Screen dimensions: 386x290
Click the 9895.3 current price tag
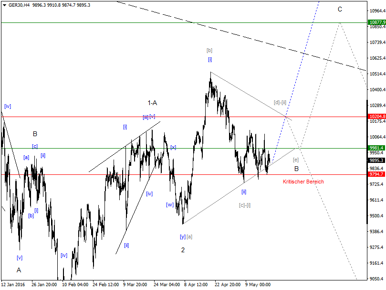[377, 161]
